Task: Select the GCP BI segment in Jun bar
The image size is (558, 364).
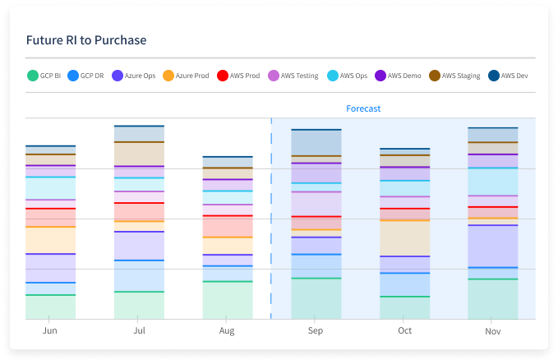Action: click(50, 306)
